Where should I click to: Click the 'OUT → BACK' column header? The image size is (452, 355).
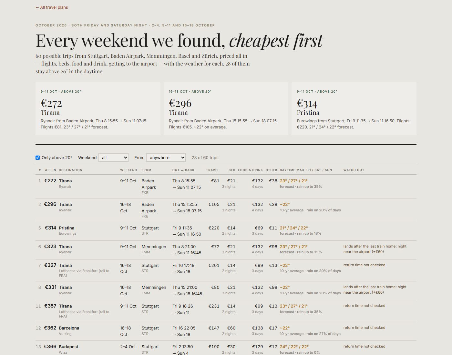click(x=183, y=170)
